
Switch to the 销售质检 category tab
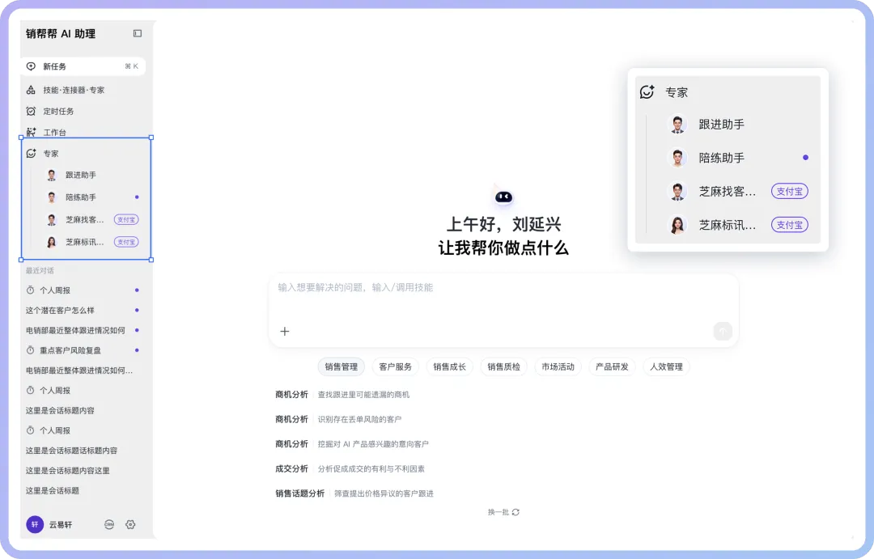click(x=503, y=366)
